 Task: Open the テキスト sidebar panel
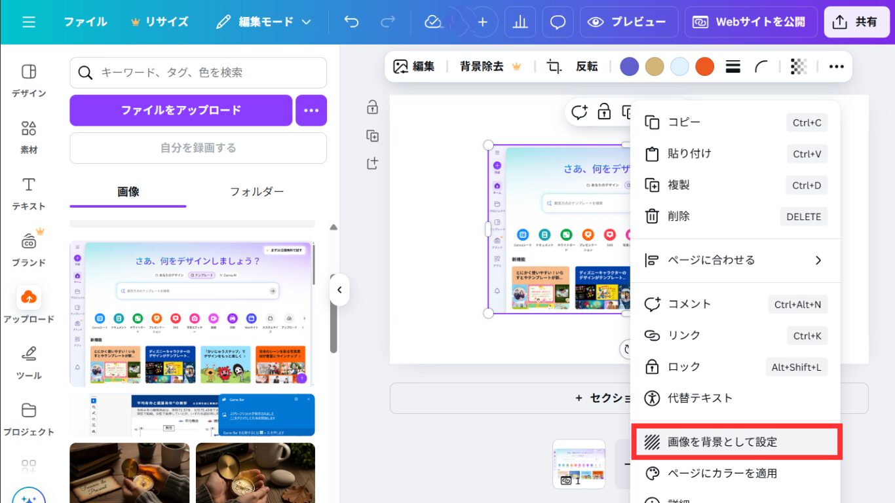29,193
